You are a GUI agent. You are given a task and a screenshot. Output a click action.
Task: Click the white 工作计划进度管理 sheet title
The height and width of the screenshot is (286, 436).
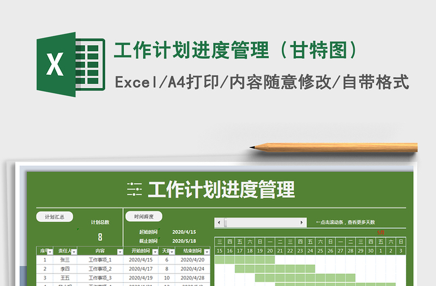coord(221,189)
